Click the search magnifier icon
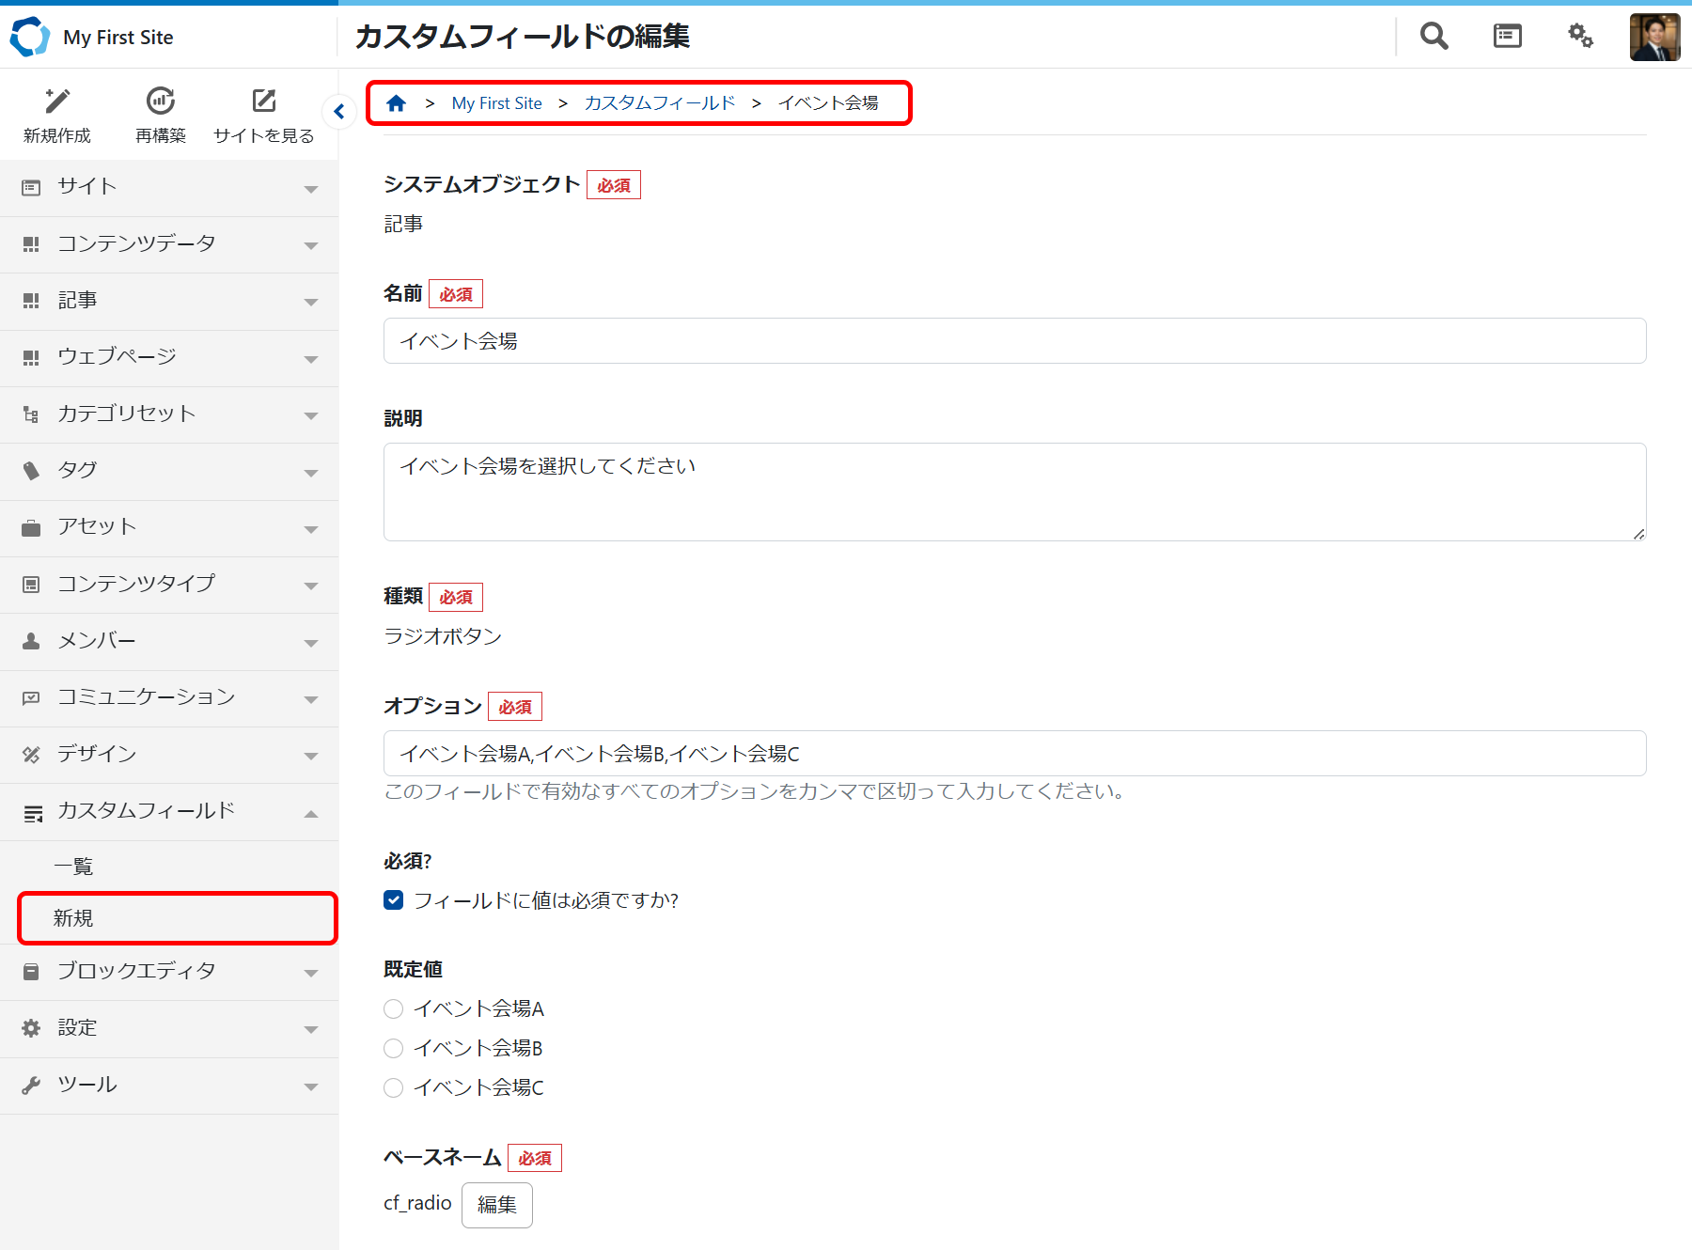The image size is (1692, 1250). click(1433, 37)
